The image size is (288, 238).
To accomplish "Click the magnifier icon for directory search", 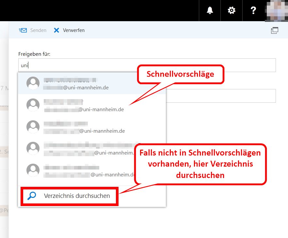I will 32,196.
